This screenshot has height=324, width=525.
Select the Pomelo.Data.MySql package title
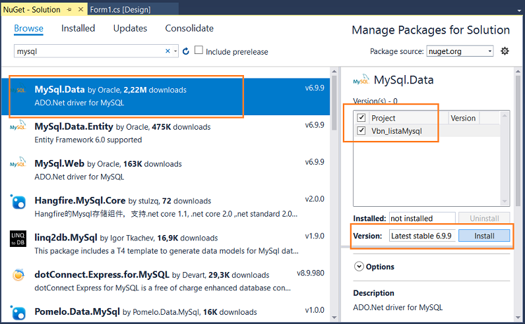[x=77, y=311]
